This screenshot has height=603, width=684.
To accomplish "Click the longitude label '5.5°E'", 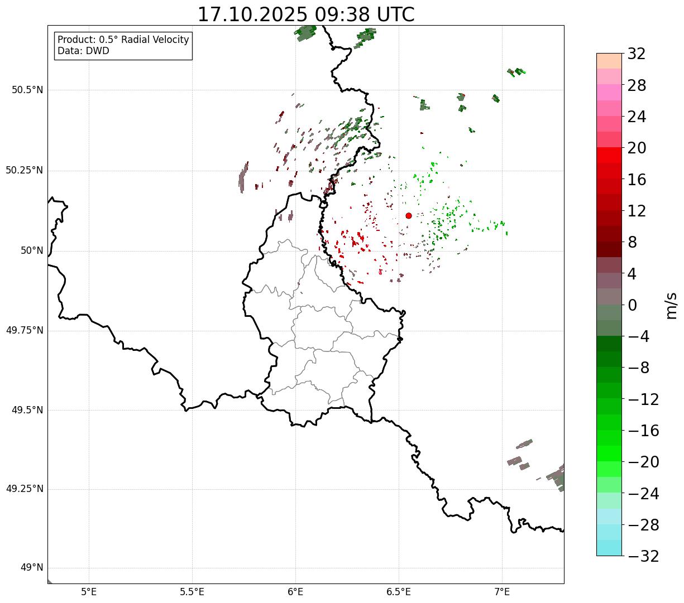I will click(192, 592).
